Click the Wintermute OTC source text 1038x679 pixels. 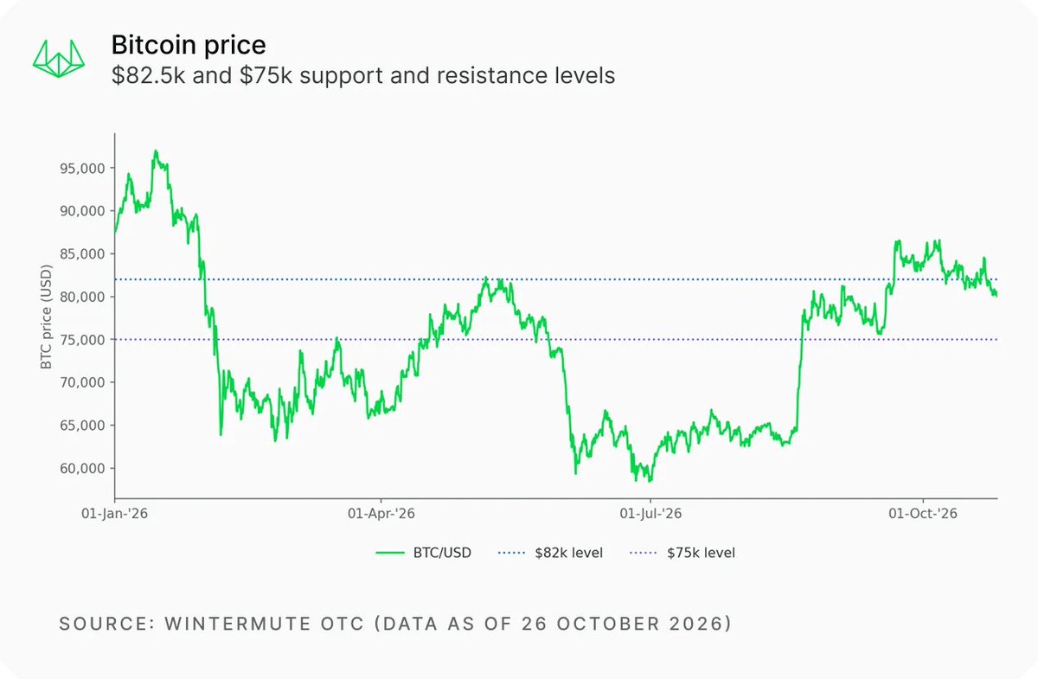tap(395, 624)
